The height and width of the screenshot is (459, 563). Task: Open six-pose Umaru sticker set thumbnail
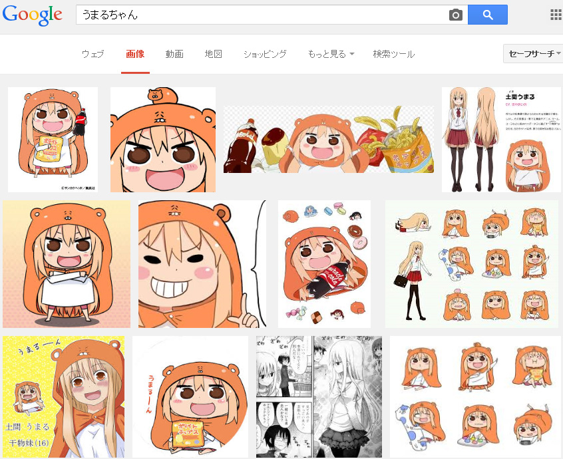coord(475,397)
